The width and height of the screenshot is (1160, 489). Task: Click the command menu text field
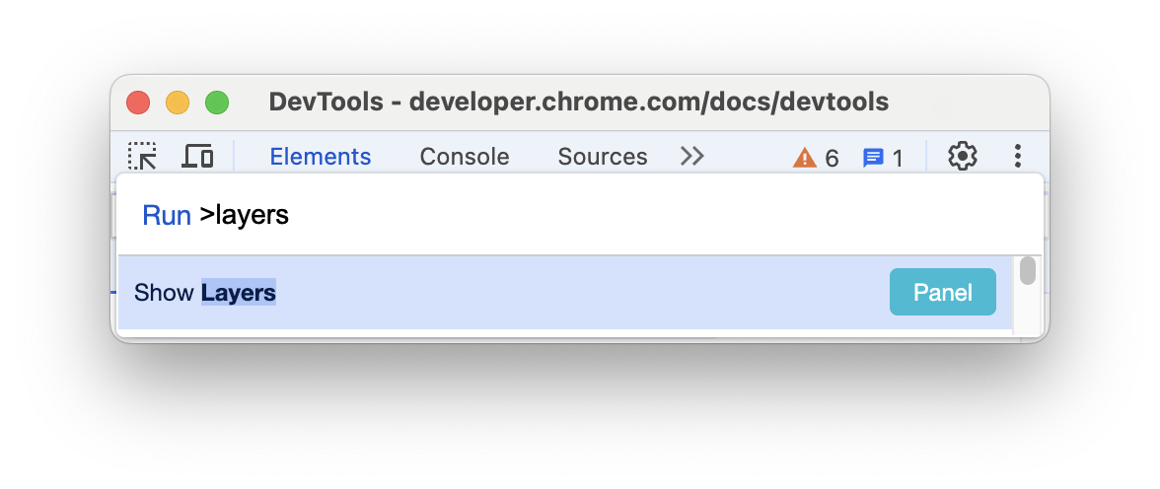coord(592,216)
